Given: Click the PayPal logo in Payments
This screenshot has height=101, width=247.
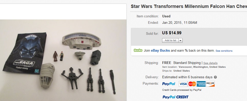Looking at the screenshot, I should point(169,84).
